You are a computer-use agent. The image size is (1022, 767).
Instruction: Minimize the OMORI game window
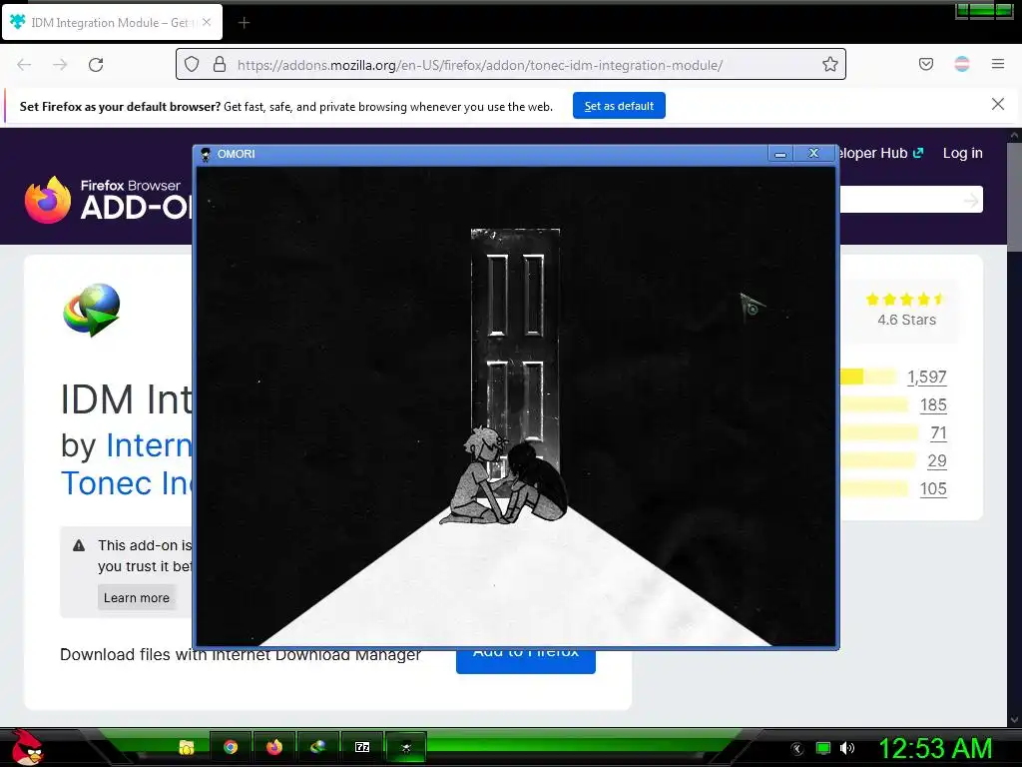[x=780, y=154]
